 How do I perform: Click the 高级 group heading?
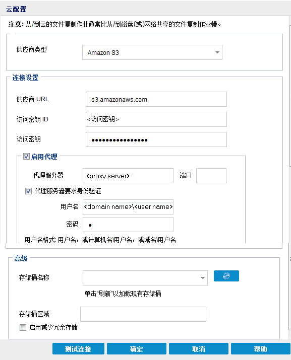click(x=21, y=258)
